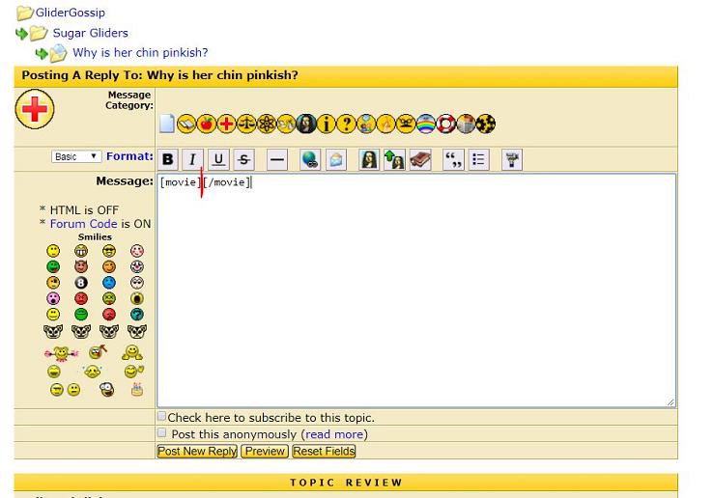Insert hyperlink with globe icon
713x498 pixels.
(310, 159)
